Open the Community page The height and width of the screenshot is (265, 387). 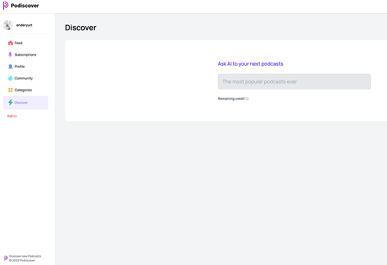click(25, 78)
